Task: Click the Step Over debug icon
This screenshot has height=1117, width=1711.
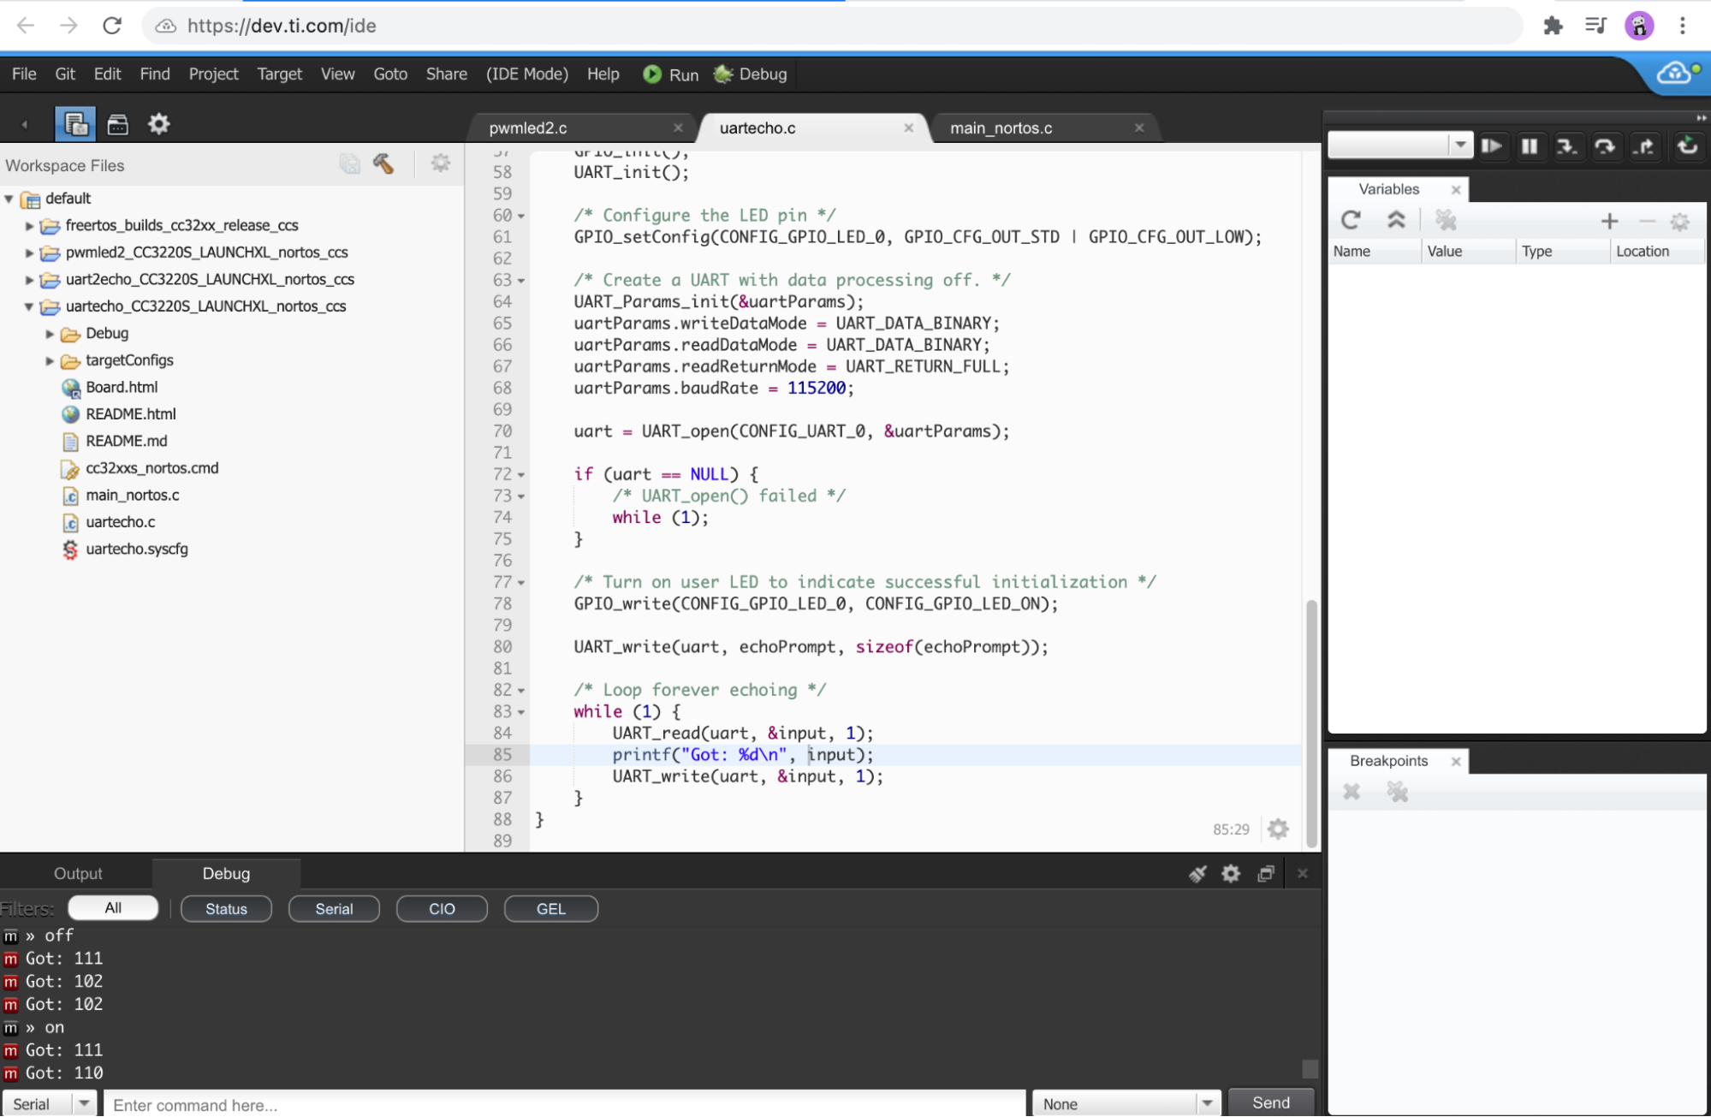Action: pyautogui.click(x=1605, y=146)
